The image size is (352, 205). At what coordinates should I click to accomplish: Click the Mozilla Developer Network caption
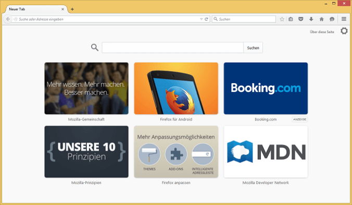click(266, 183)
